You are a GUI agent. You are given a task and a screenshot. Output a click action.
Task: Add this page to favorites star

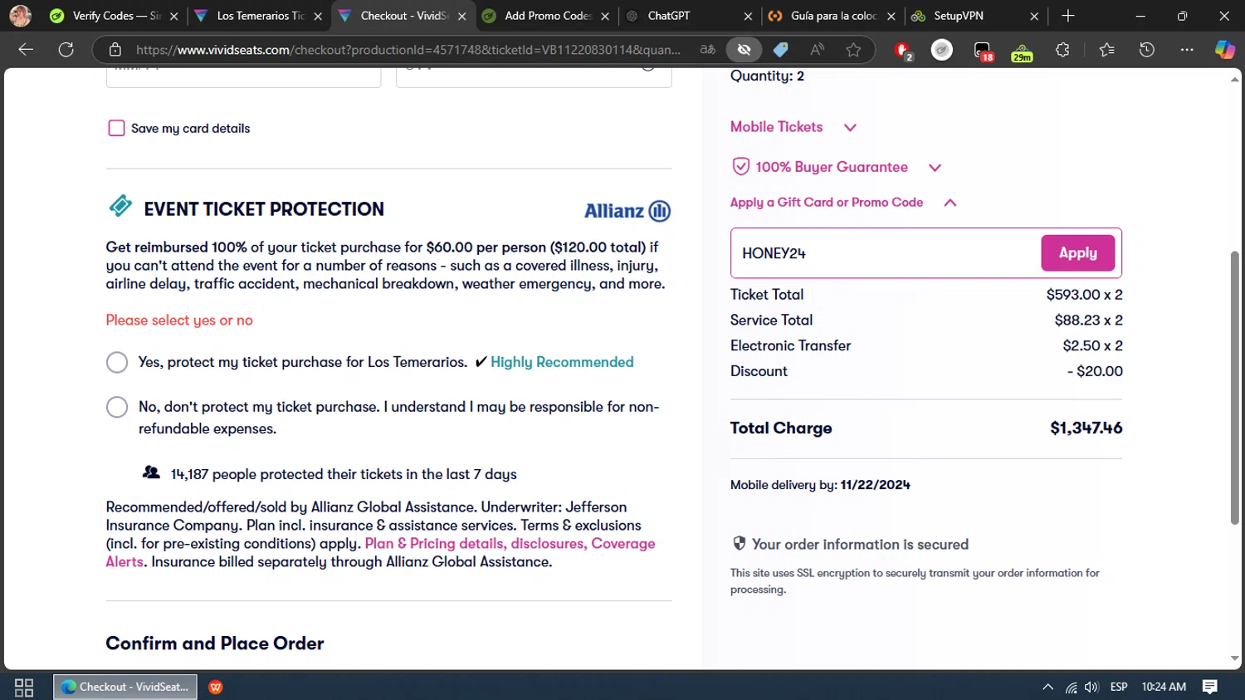tap(853, 50)
